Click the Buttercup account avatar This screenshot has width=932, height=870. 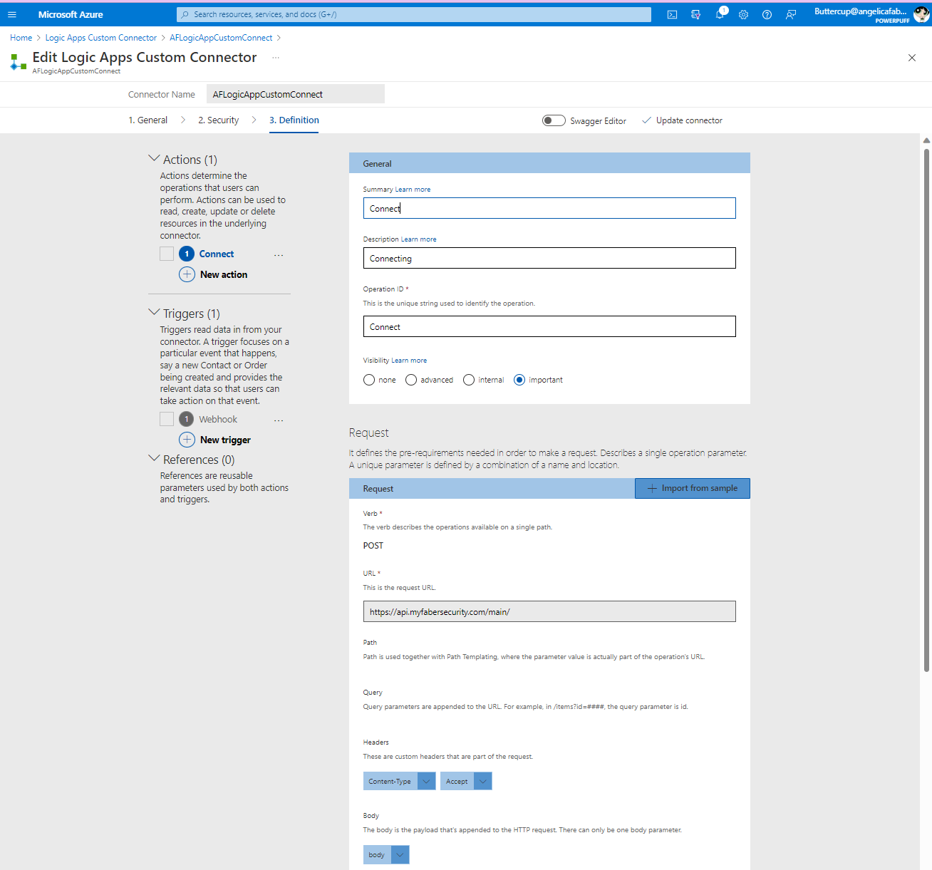click(x=921, y=14)
